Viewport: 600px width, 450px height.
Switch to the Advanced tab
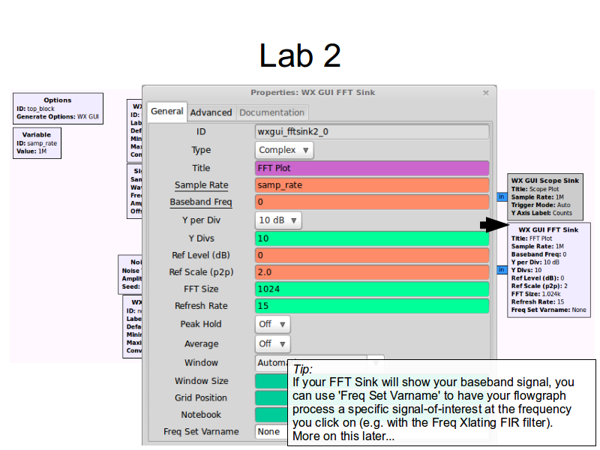pyautogui.click(x=211, y=112)
